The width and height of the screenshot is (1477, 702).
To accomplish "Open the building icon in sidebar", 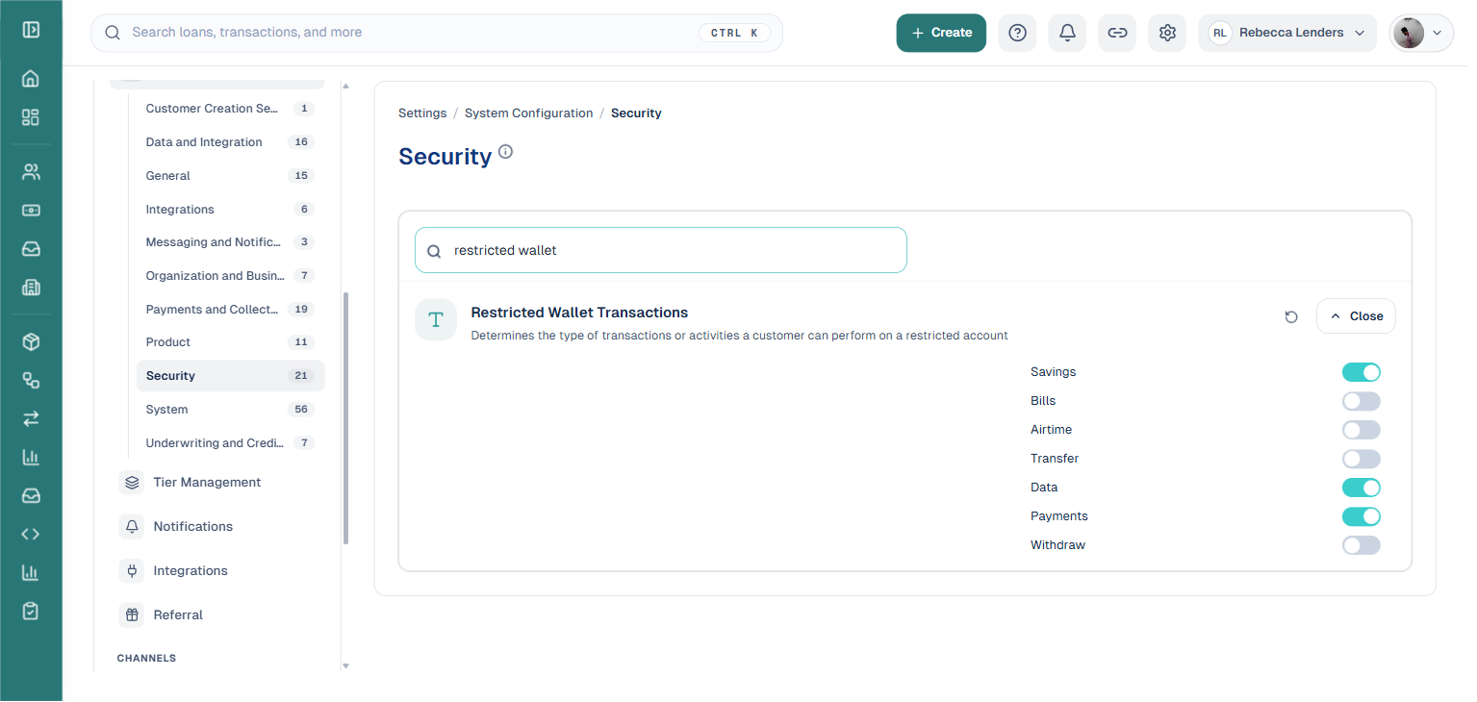I will pos(31,288).
